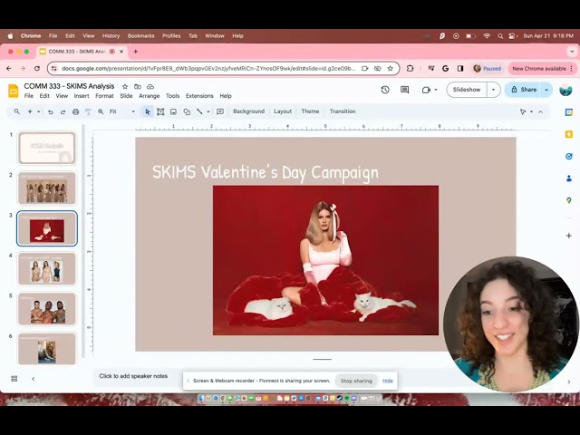Select slide 2 thumbnail
The width and height of the screenshot is (580, 435).
click(47, 188)
